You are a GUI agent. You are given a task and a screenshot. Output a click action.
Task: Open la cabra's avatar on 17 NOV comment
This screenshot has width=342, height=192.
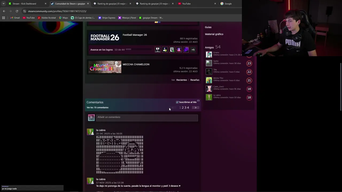90,181
